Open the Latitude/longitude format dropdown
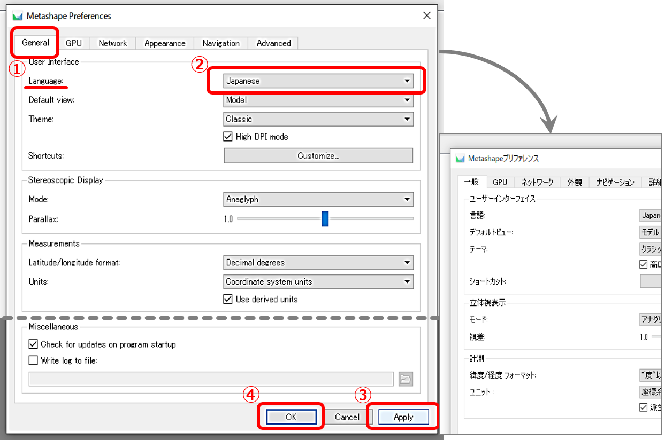Screen dimensions: 665x440 318,263
